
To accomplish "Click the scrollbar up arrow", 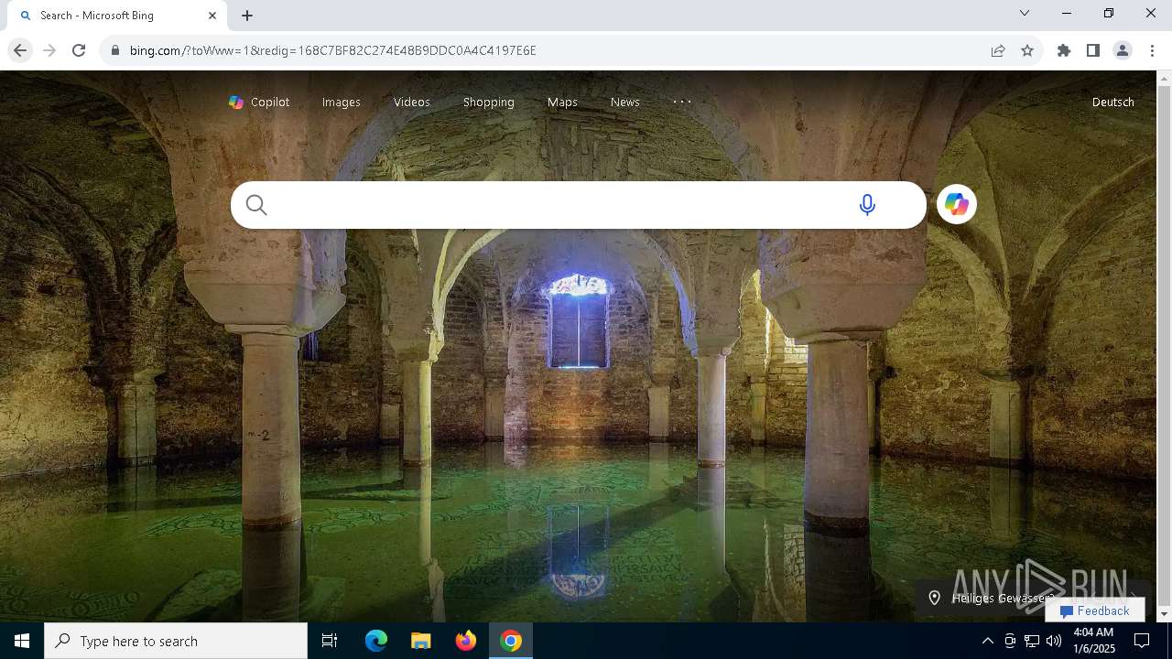I will coord(1165,79).
